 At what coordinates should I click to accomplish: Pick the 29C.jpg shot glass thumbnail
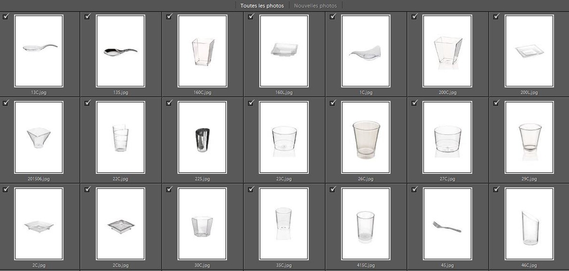[x=529, y=137]
